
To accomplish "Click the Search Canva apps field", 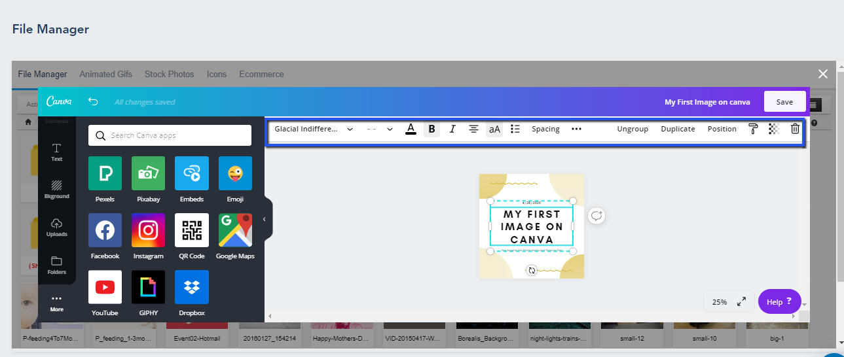I will tap(170, 135).
